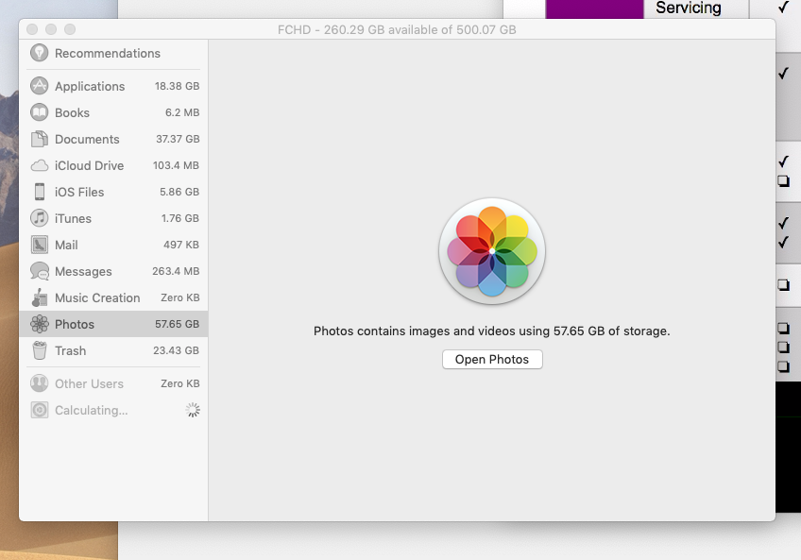This screenshot has width=801, height=560.
Task: Click the Photos flower icon in sidebar
Action: coord(40,324)
